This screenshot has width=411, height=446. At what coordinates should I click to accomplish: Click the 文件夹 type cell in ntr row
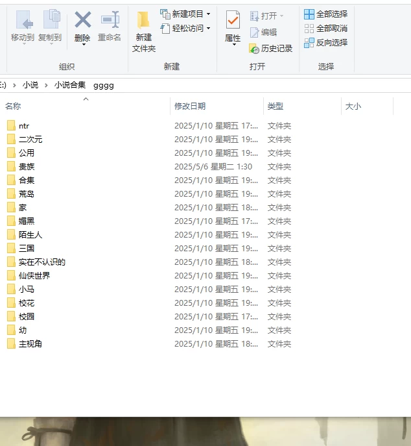[279, 126]
